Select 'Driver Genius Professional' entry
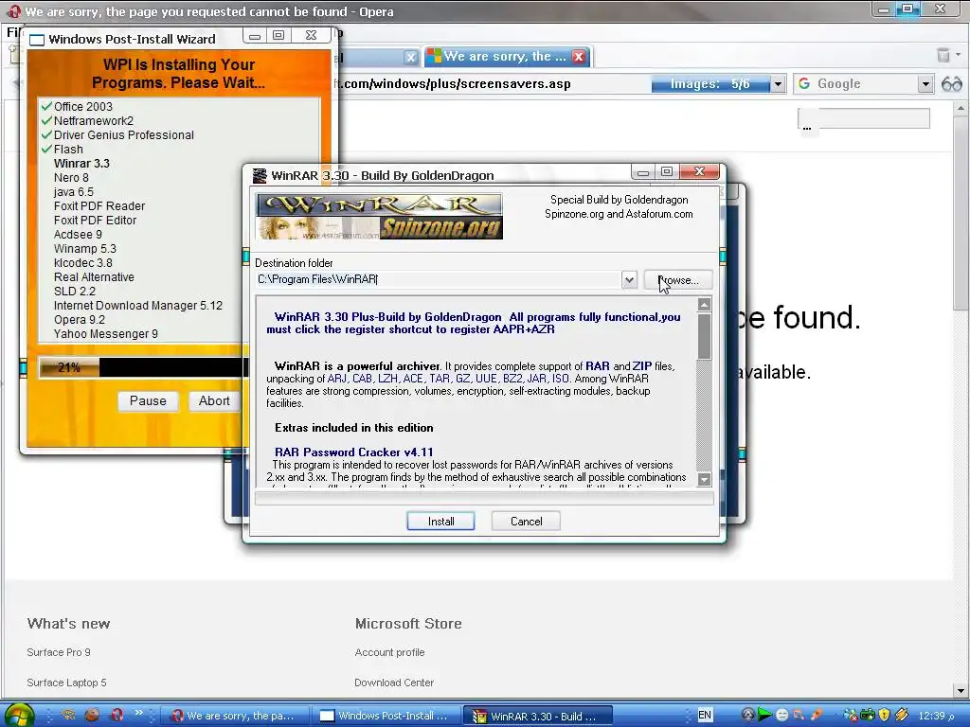Viewport: 970px width, 727px height. coord(124,134)
